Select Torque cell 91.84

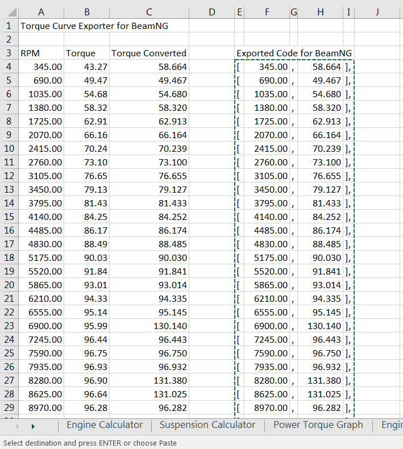[x=87, y=271]
